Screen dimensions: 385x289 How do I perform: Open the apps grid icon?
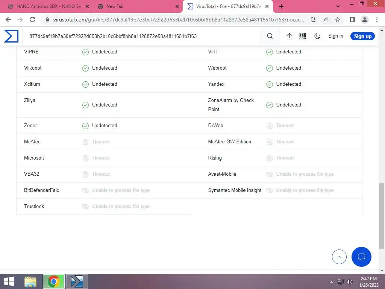[x=303, y=36]
